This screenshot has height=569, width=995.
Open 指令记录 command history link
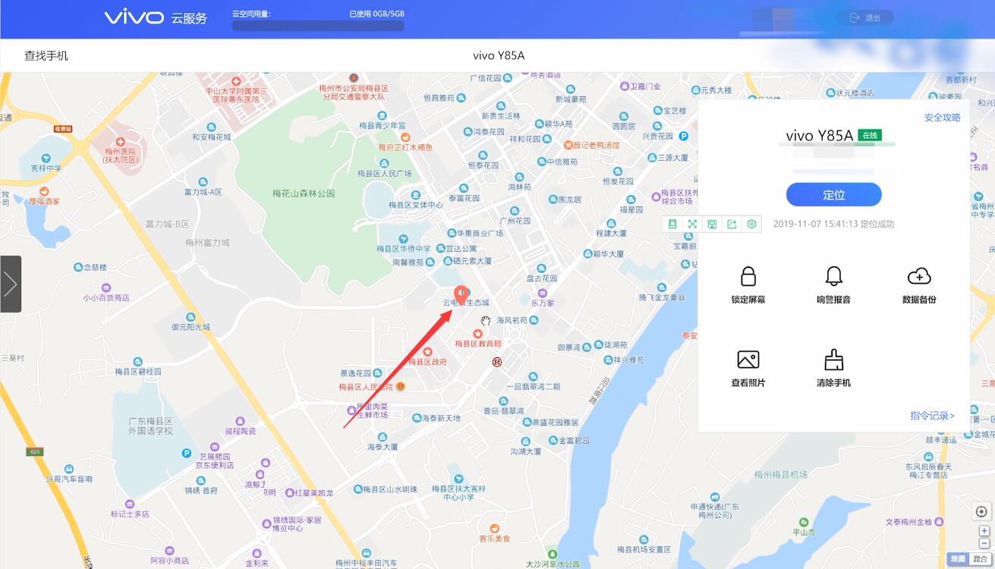tap(932, 416)
